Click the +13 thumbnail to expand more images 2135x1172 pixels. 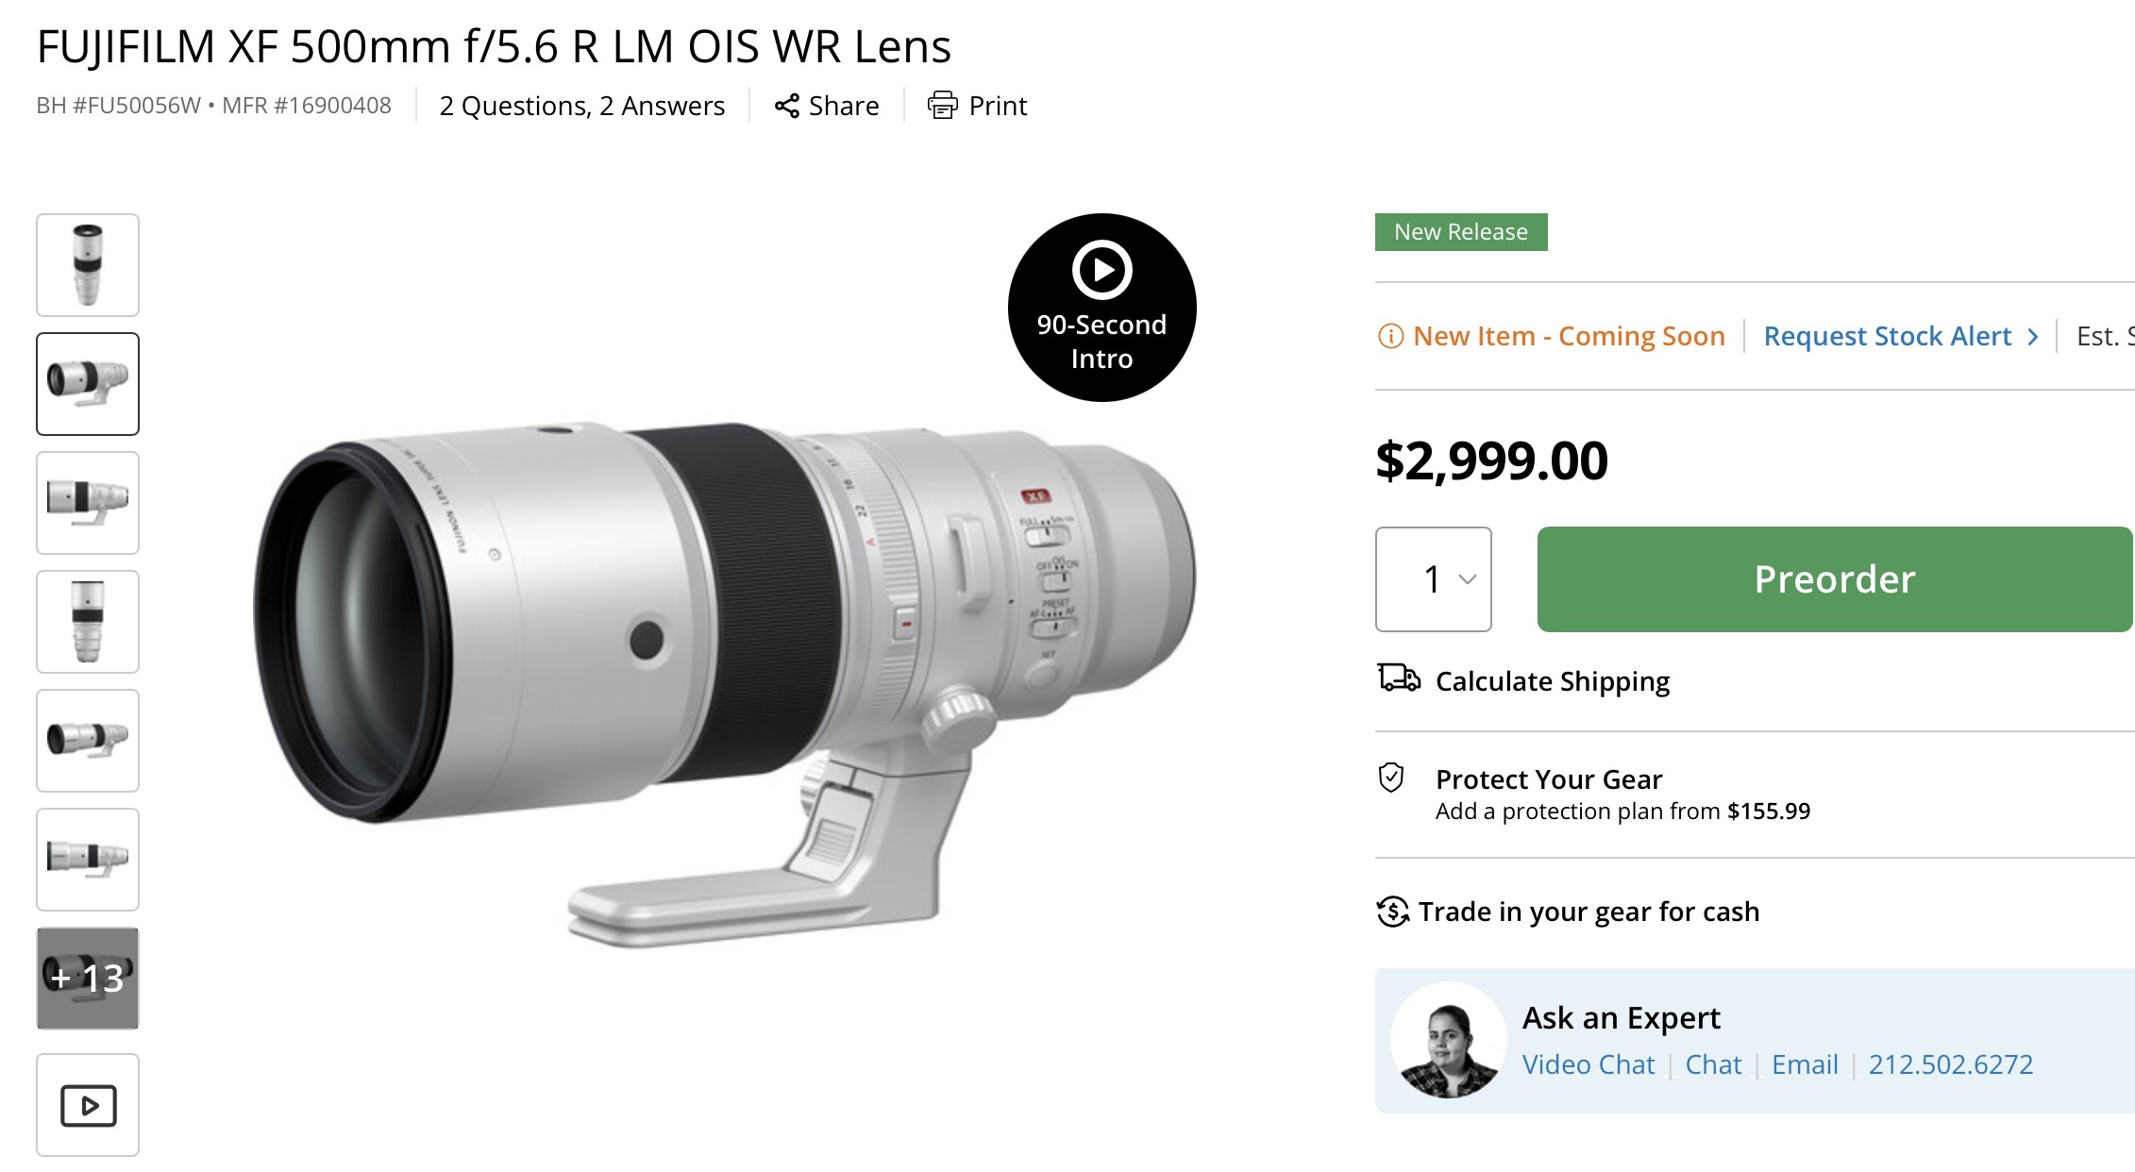(87, 979)
